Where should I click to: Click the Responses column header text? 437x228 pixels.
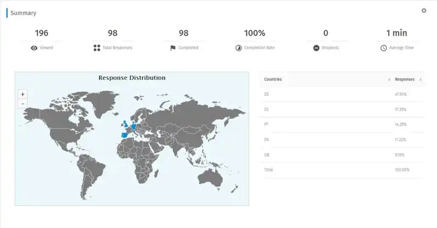(x=405, y=79)
